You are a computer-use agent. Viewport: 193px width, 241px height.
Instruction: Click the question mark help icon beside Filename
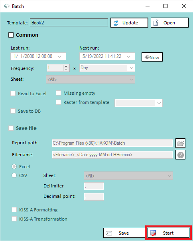tap(180, 155)
